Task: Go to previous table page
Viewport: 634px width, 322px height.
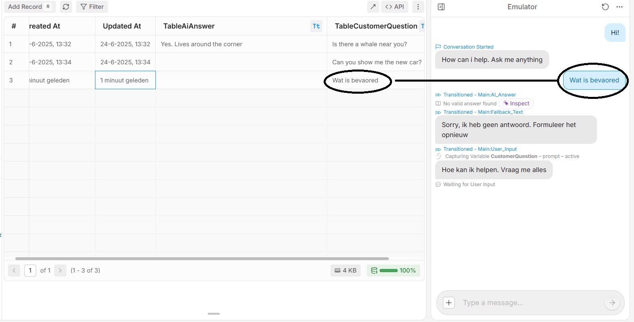Action: pos(14,271)
